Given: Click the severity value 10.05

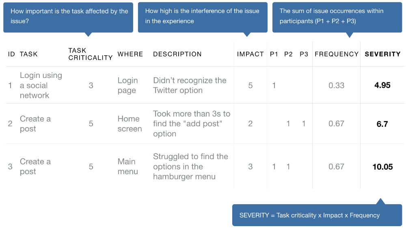Looking at the screenshot, I should click(x=382, y=166).
